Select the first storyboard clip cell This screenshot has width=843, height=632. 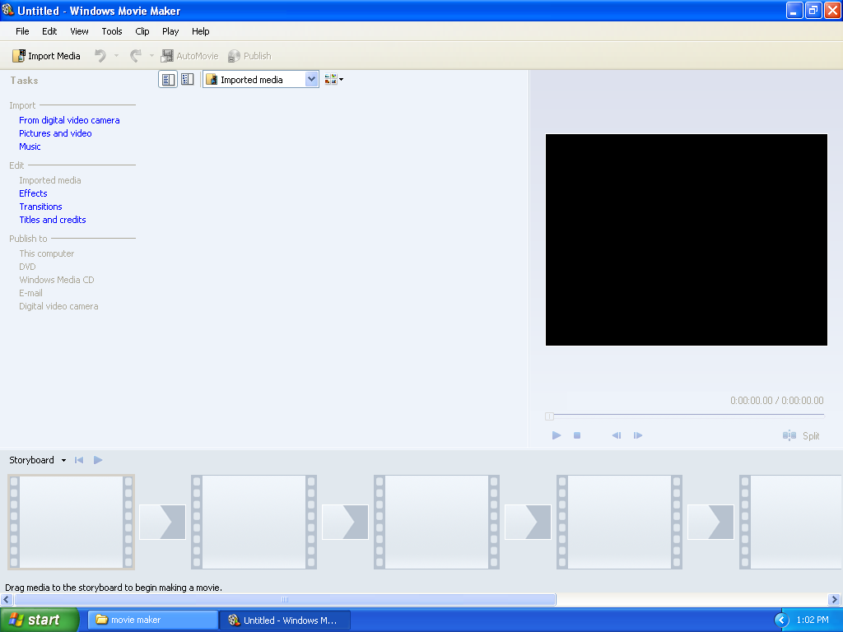(x=71, y=522)
